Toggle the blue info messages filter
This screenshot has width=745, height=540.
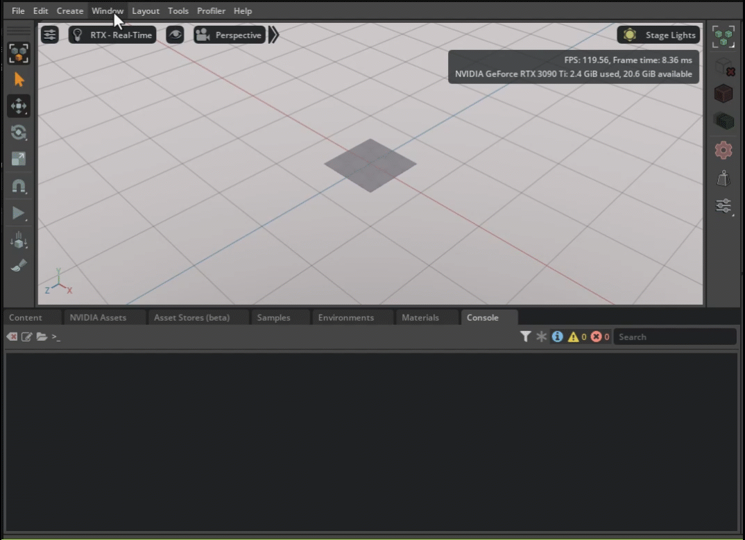(557, 337)
